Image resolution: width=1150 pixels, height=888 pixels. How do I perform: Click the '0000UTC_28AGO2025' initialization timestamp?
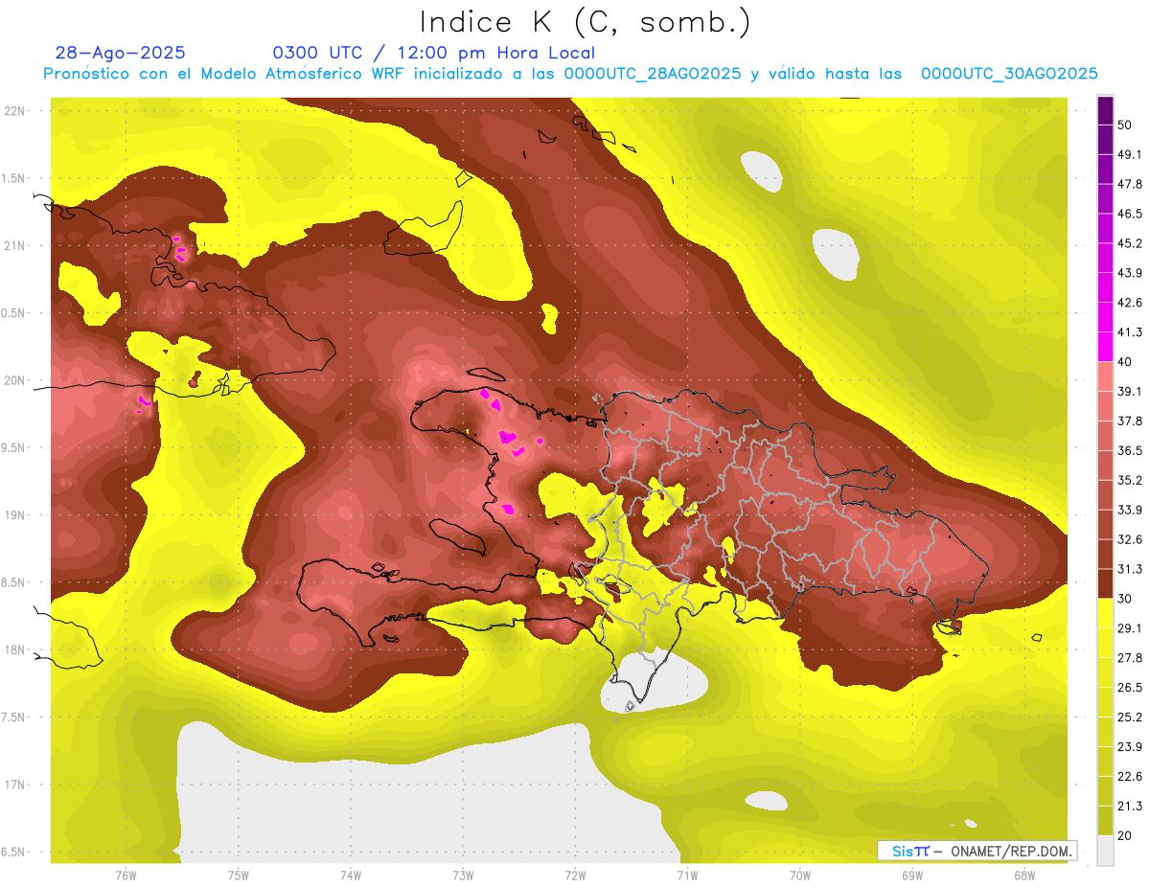[653, 74]
